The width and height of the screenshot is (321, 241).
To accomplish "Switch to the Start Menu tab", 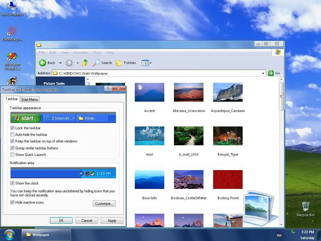I will (x=30, y=99).
